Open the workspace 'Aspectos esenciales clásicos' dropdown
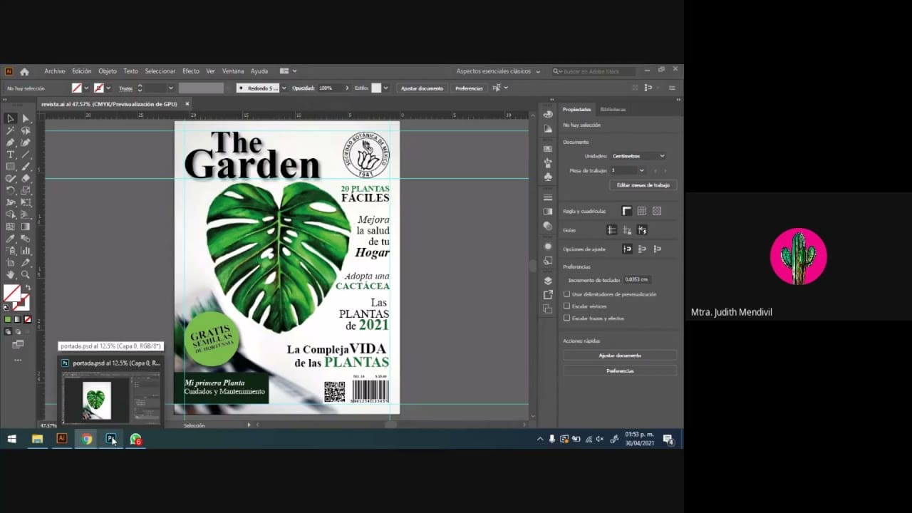Image resolution: width=912 pixels, height=513 pixels. pos(498,71)
